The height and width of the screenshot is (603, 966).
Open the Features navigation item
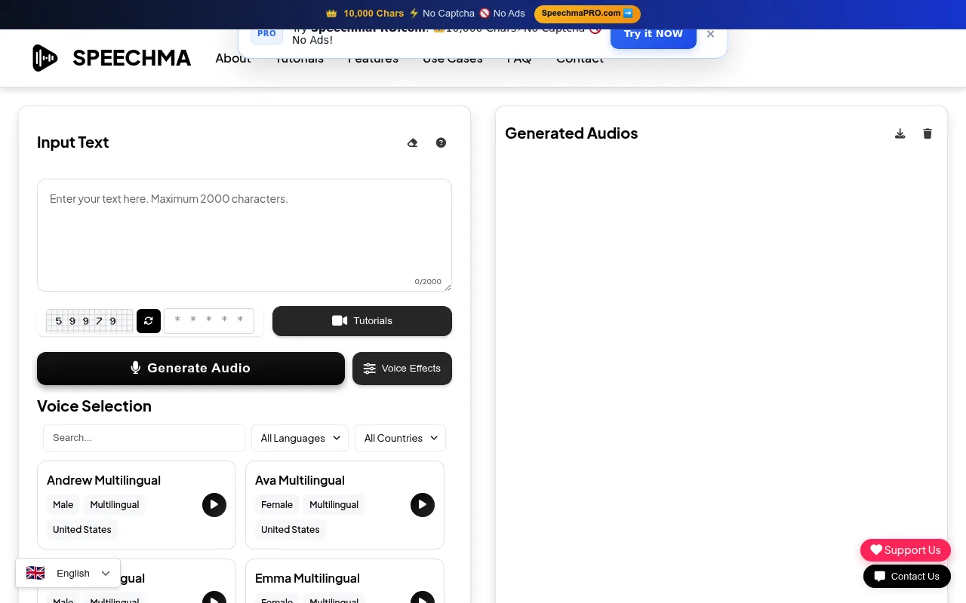(x=373, y=58)
